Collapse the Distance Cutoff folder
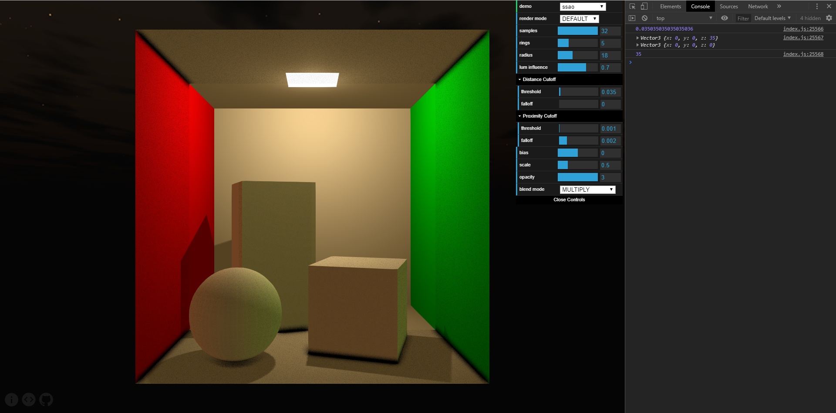 click(570, 79)
